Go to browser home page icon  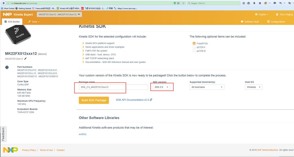260,3
